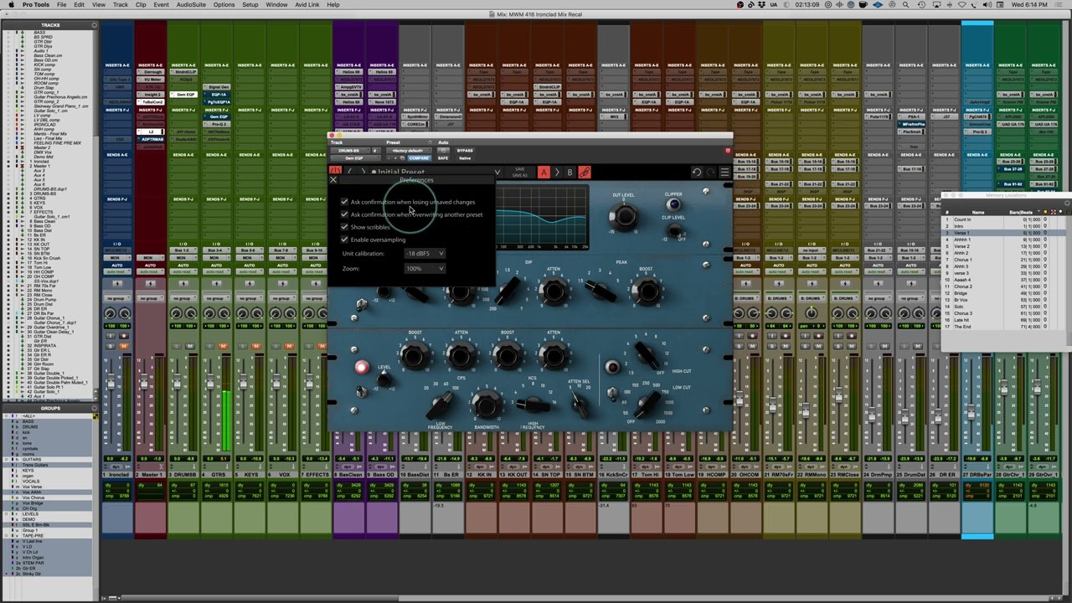The image size is (1072, 603).
Task: Uncheck the Show scribbles checkbox
Action: coord(344,227)
